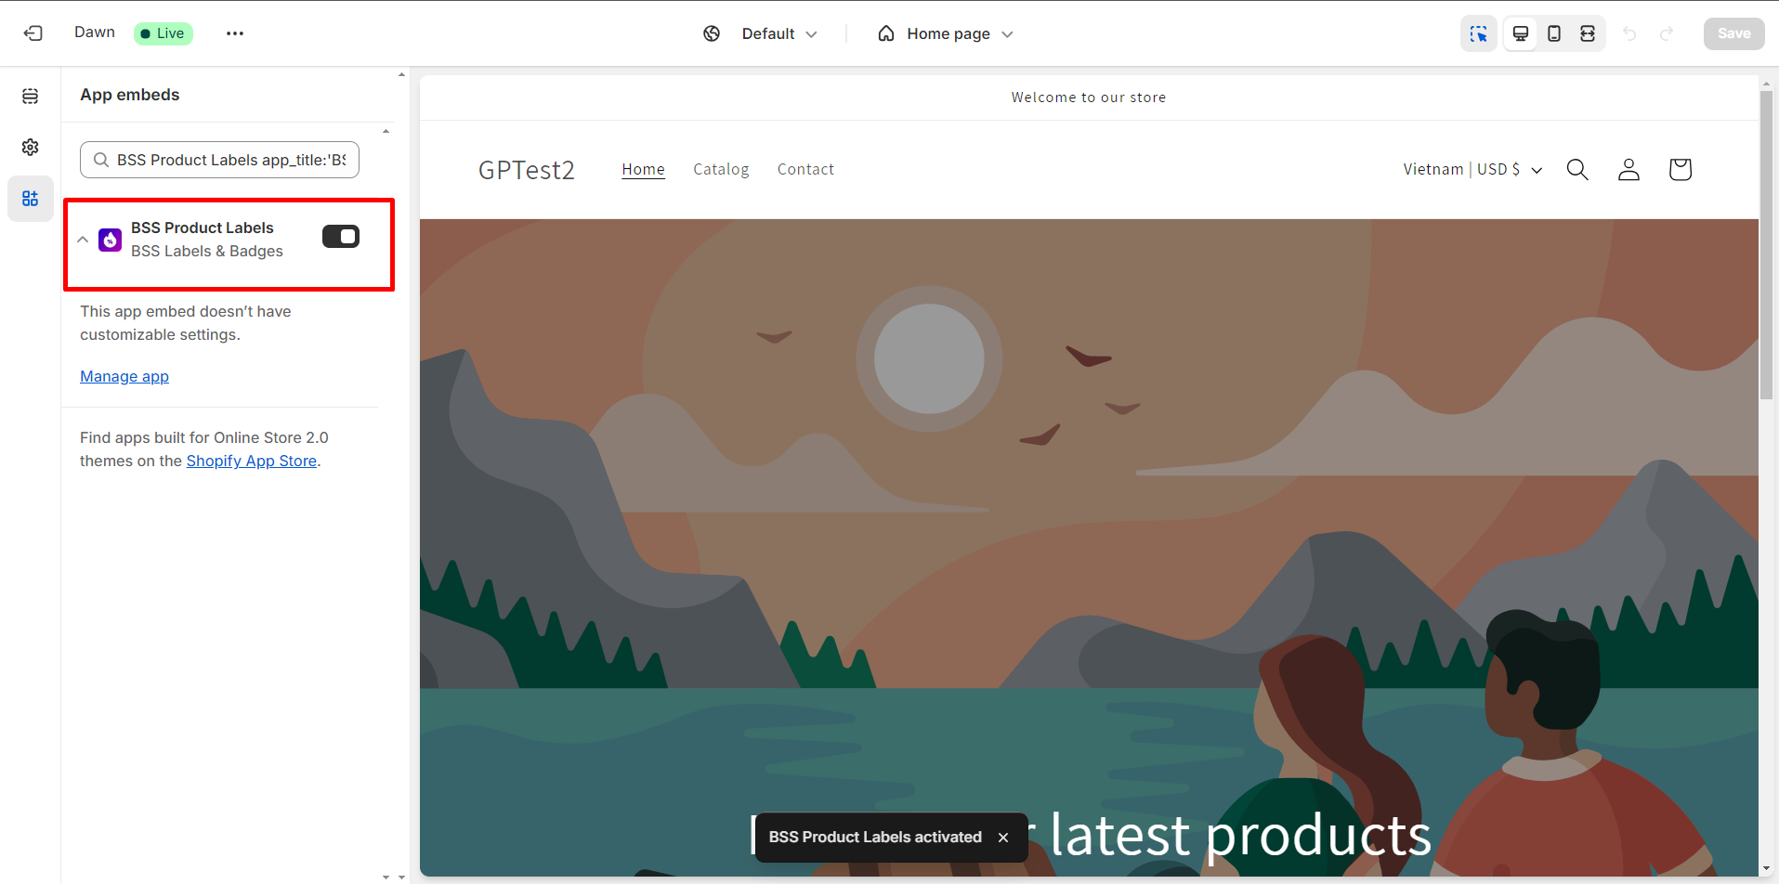Collapse the BSS Product Labels embed entry

point(83,239)
